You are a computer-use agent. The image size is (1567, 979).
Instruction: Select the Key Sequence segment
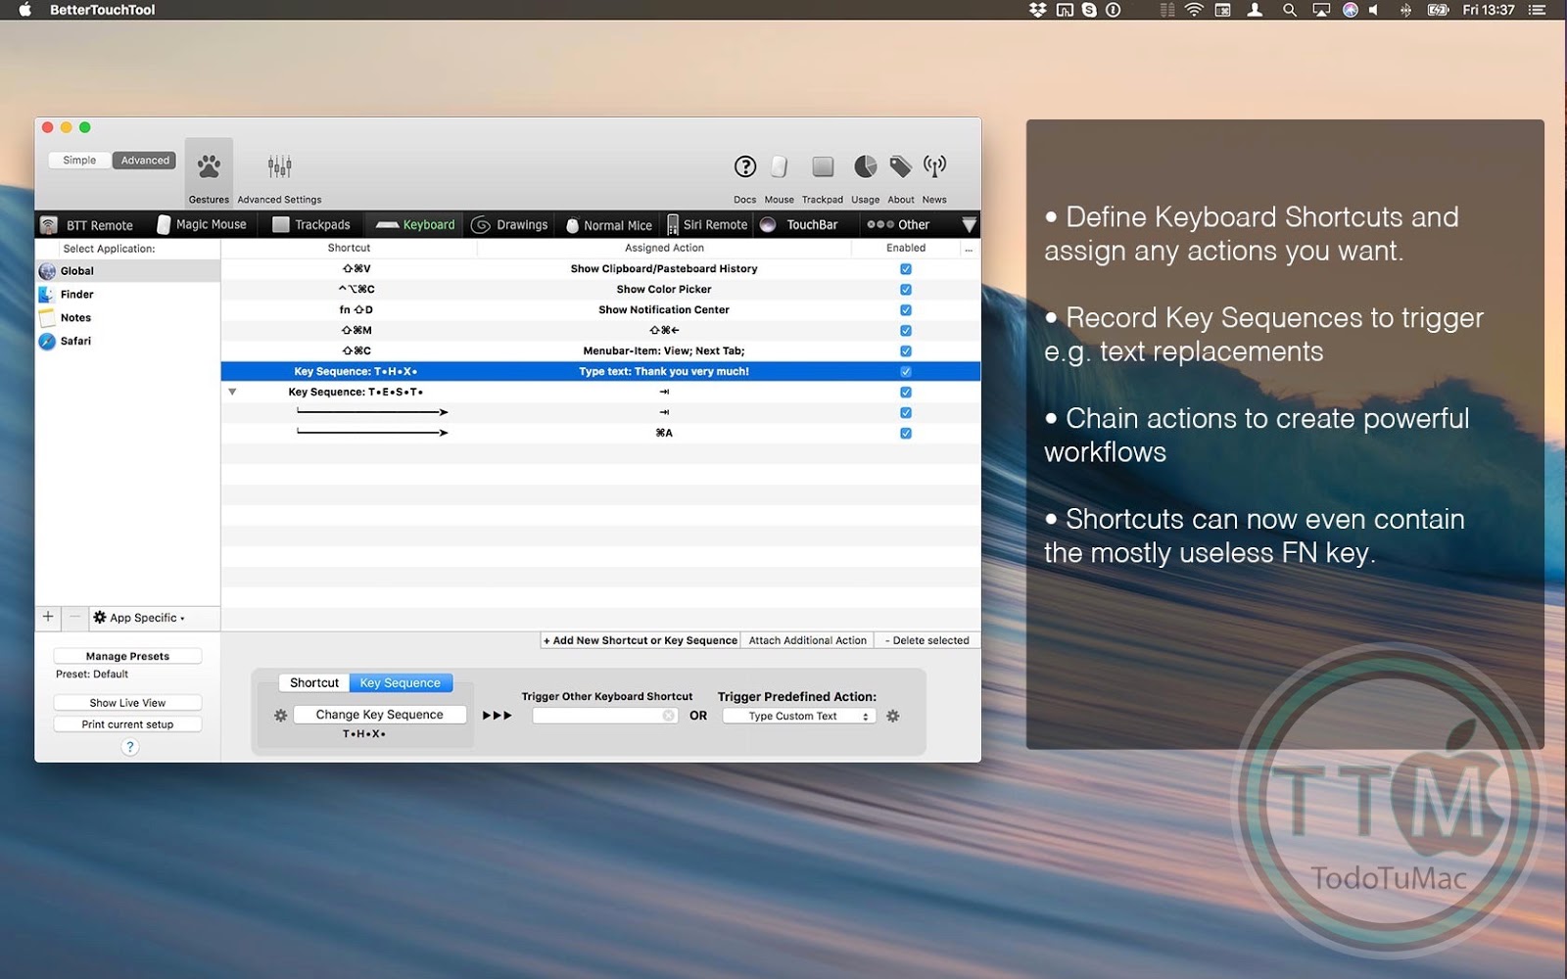point(401,683)
